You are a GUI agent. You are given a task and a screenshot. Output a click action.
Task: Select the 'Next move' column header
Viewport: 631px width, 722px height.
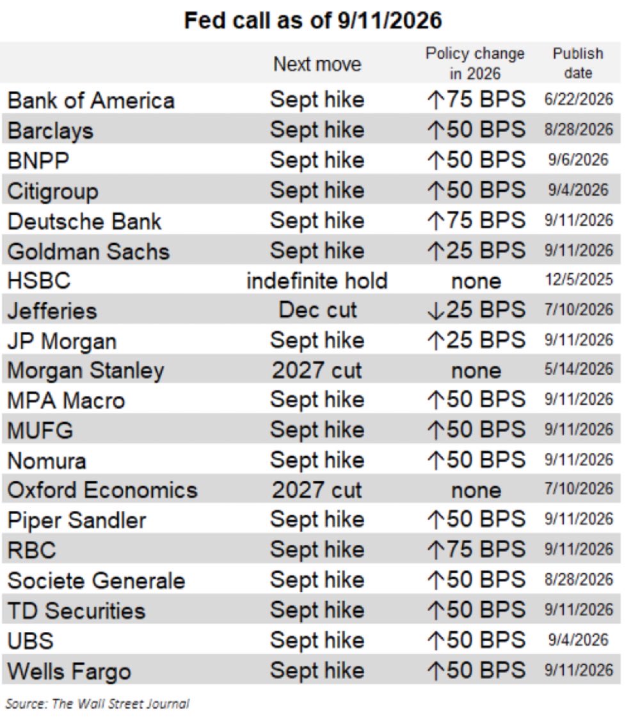[x=317, y=64]
